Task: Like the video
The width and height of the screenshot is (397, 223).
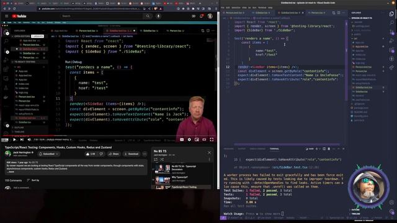Action: (91, 154)
